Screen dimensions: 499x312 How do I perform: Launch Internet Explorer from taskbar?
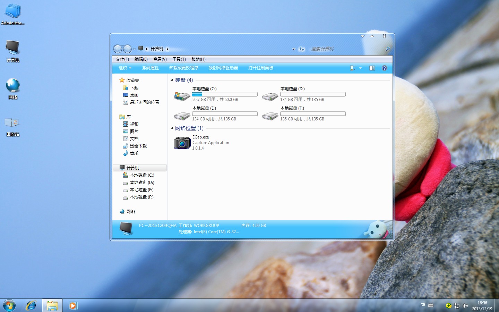coord(31,305)
